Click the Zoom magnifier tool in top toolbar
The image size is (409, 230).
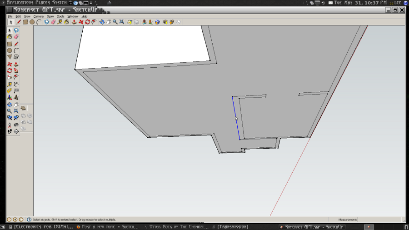point(115,22)
